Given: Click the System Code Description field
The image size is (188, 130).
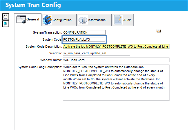Looking at the screenshot, I should click(x=116, y=46).
